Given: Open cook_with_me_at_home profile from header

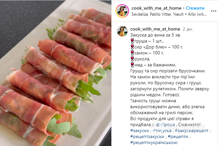Looking at the screenshot, I should pos(157,8).
